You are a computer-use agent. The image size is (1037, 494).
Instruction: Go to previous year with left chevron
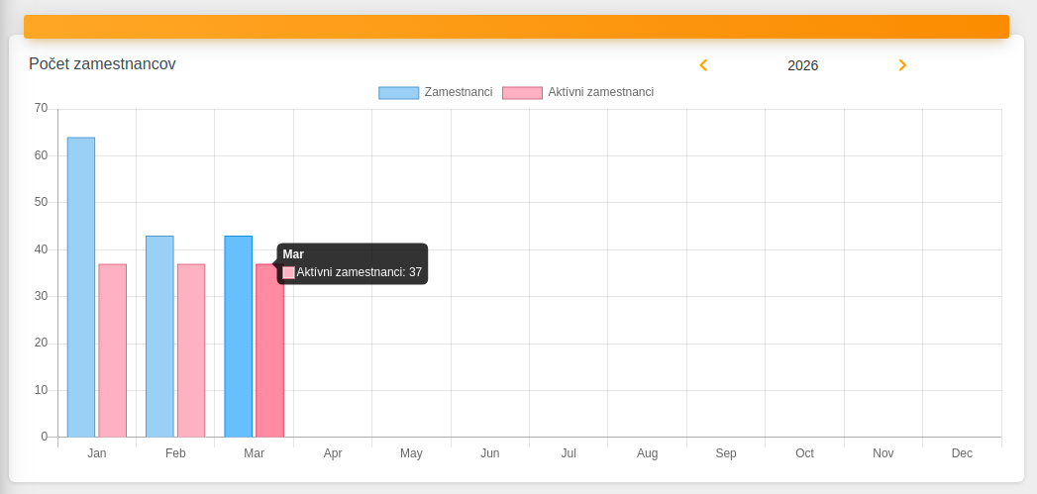[x=703, y=64]
